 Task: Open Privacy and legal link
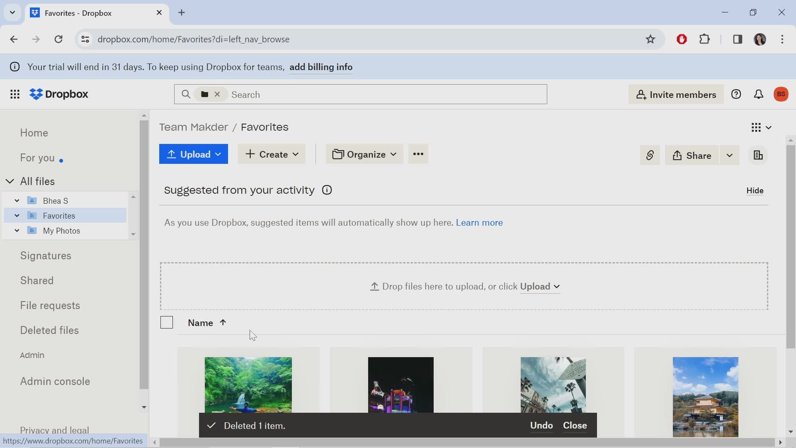[x=54, y=430]
